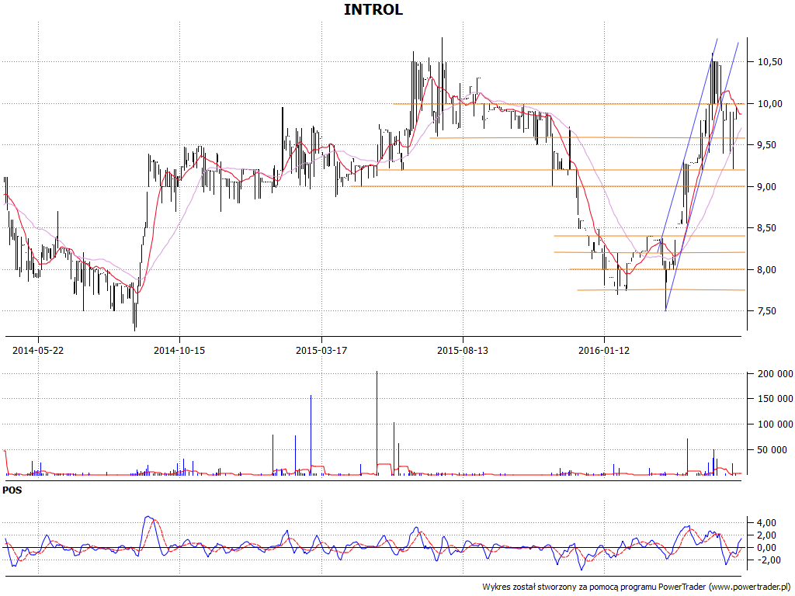
Task: Click the volume bar reaching about 150 000
Action: [x=311, y=435]
